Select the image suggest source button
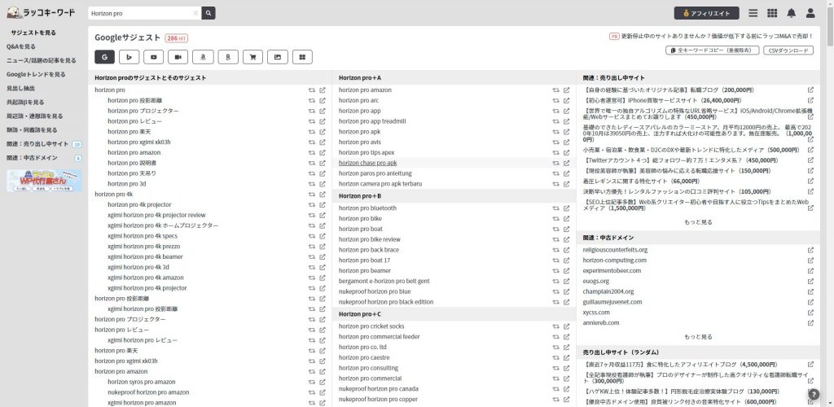The width and height of the screenshot is (834, 407). (277, 57)
